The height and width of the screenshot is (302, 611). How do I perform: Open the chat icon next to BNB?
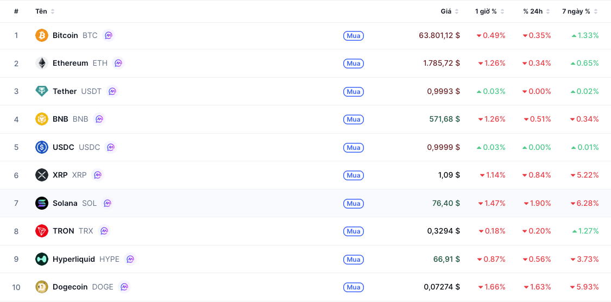click(99, 119)
